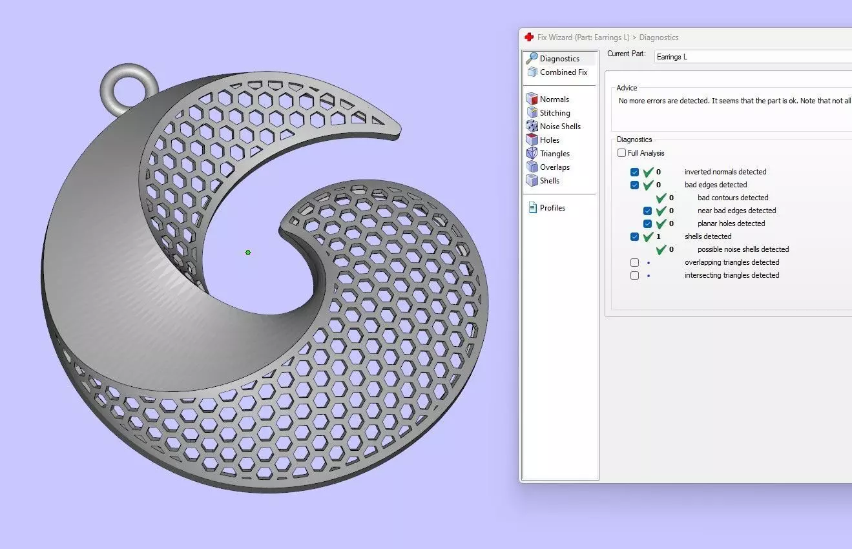Click the planar holes green checkmark
852x549 pixels.
pos(661,223)
